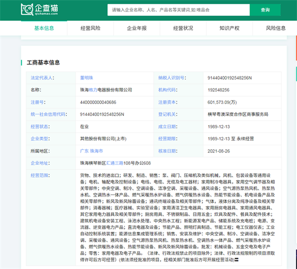Click the 企业地址 label link

click(39, 163)
